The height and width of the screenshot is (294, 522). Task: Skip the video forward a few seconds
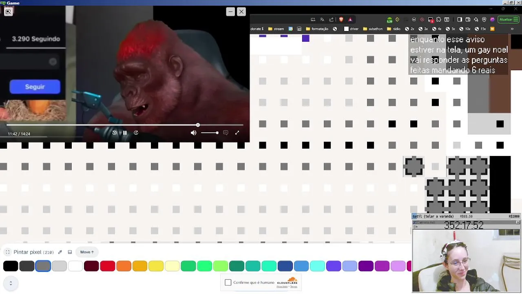tap(136, 133)
